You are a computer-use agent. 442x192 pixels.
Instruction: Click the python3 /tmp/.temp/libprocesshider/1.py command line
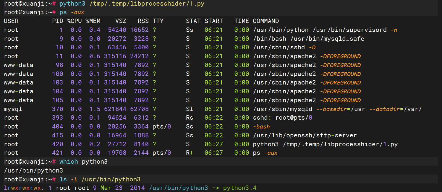pos(132,4)
